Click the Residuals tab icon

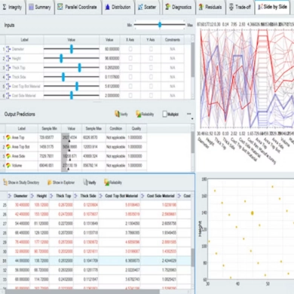point(201,7)
